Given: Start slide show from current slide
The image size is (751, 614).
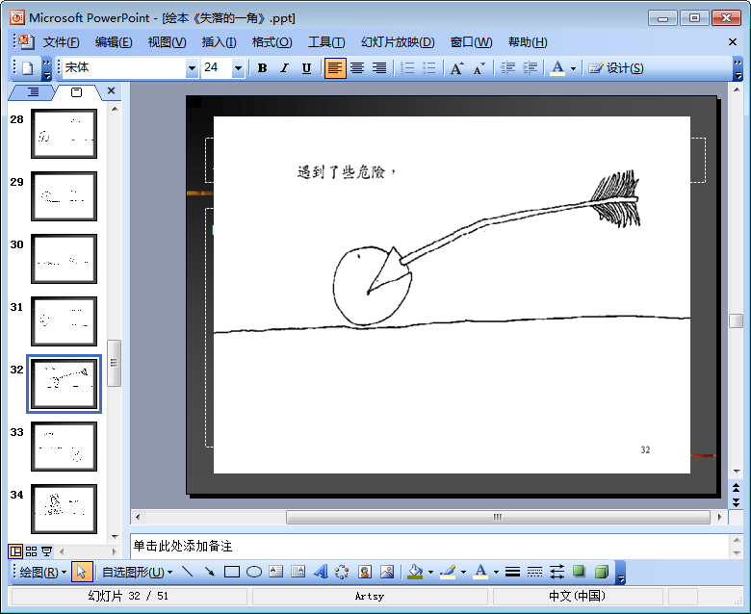Looking at the screenshot, I should click(x=46, y=551).
